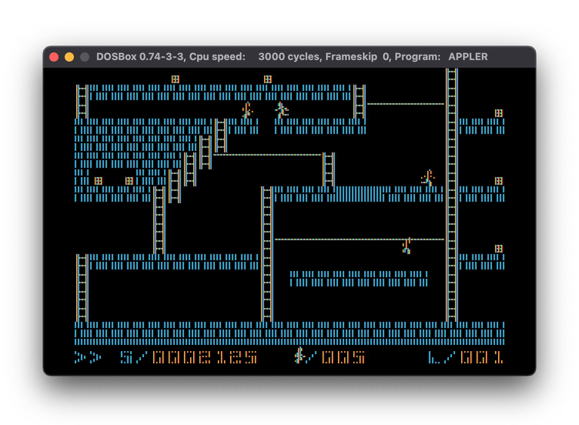Click the ladder at the top platform's right end
The height and width of the screenshot is (425, 579).
[x=359, y=102]
